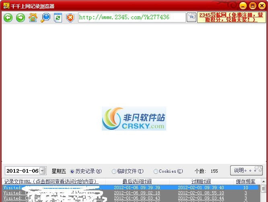Viewport: 268px width, 202px height.
Task: Click the go arrow button beside address
Action: [192, 17]
